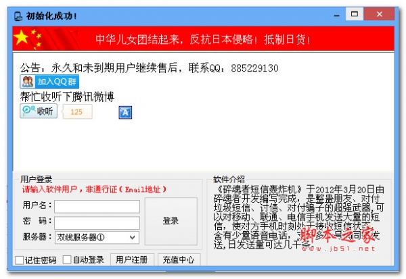Focus the 密码 input field
The height and width of the screenshot is (279, 406).
click(x=97, y=223)
